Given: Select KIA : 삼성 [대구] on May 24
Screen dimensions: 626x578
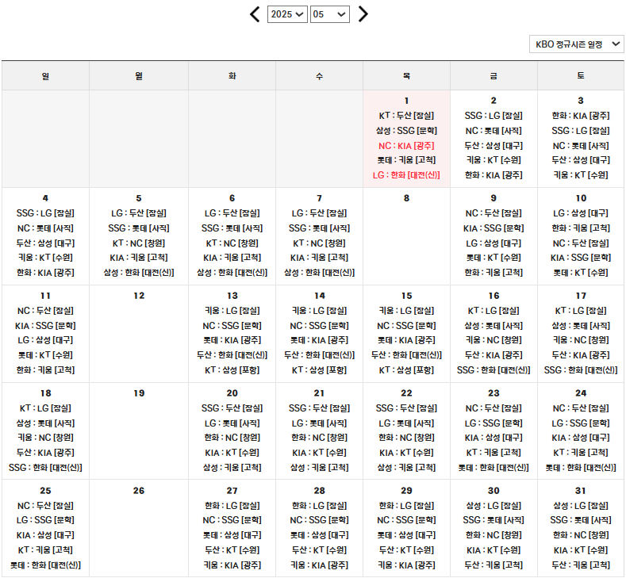Looking at the screenshot, I should click(x=581, y=438).
